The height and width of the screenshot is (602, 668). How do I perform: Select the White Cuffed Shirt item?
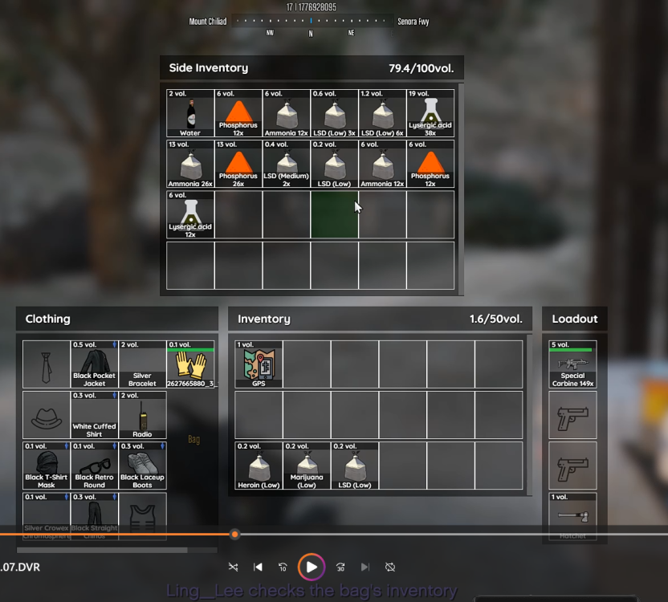pos(94,414)
